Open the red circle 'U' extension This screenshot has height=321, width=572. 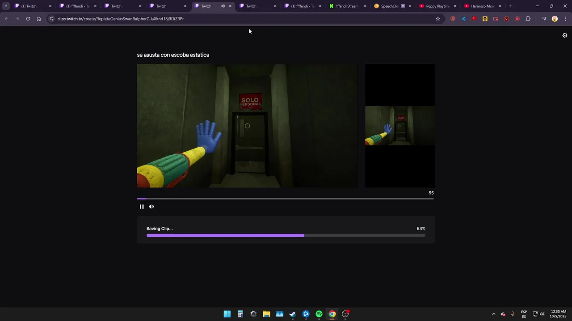pyautogui.click(x=506, y=19)
